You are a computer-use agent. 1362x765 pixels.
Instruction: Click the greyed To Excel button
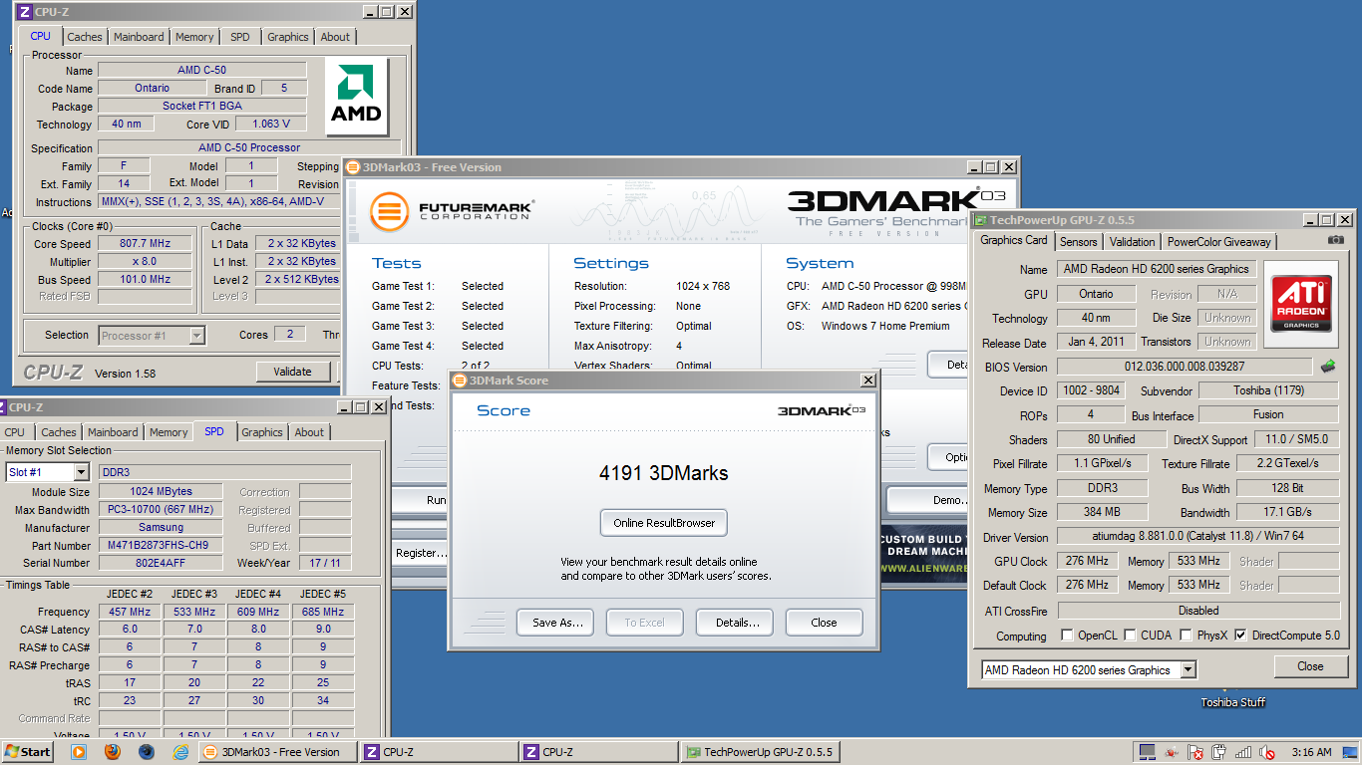tap(645, 623)
